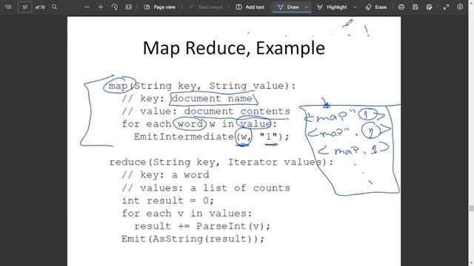Open Page view options
This screenshot has height=266, width=474.
160,7
